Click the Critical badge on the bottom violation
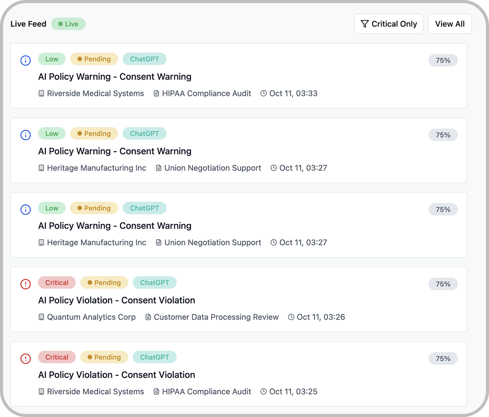The height and width of the screenshot is (417, 489). click(57, 357)
